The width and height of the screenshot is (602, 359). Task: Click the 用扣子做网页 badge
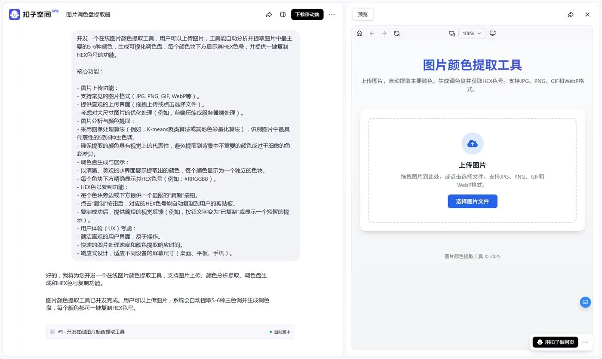pos(555,342)
